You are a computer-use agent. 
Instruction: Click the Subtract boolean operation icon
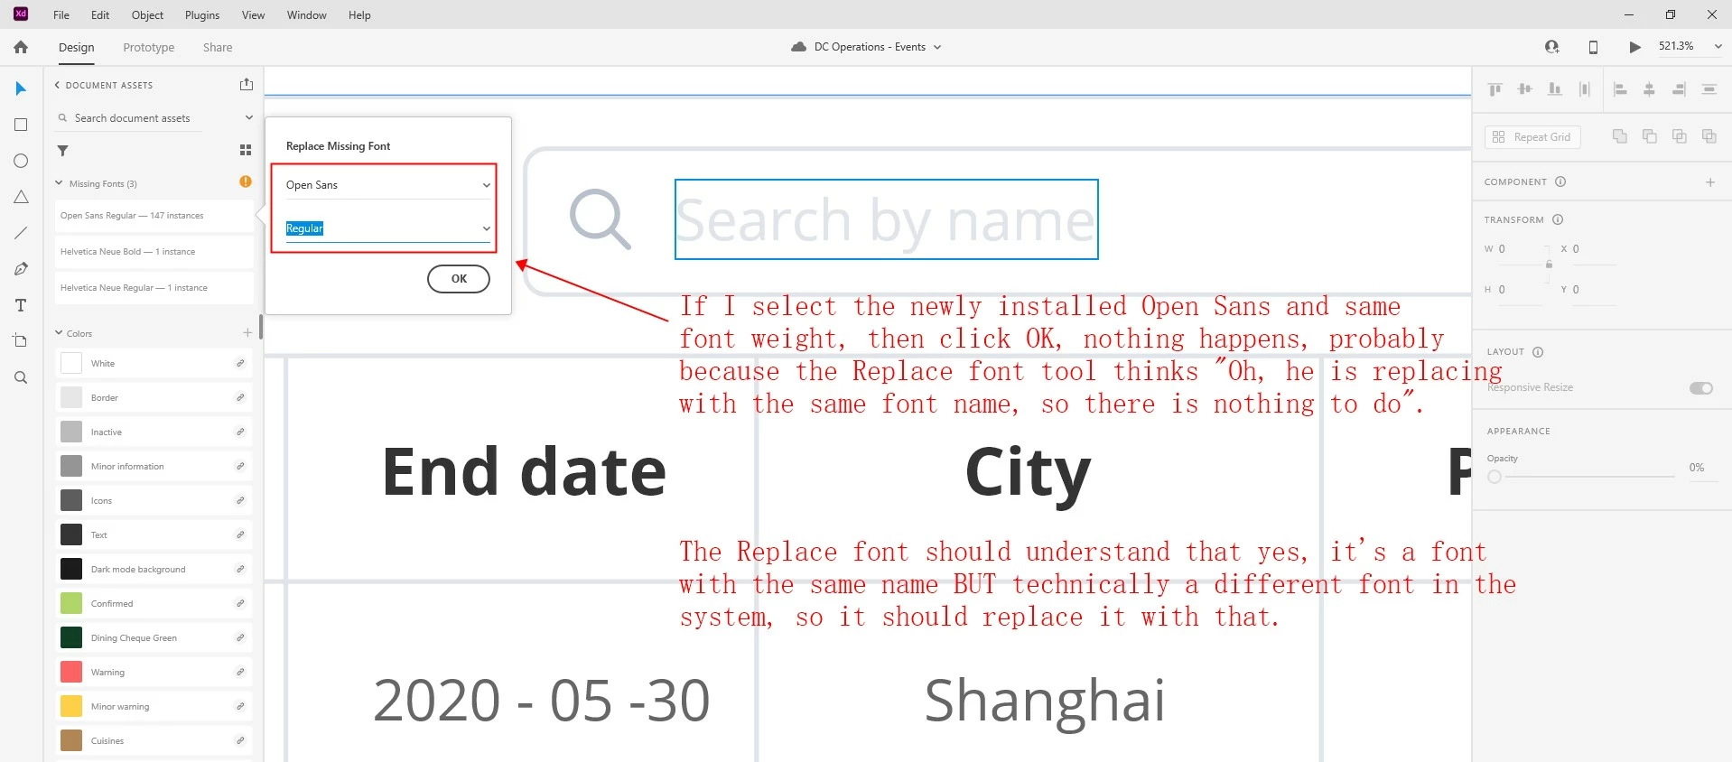(1650, 136)
